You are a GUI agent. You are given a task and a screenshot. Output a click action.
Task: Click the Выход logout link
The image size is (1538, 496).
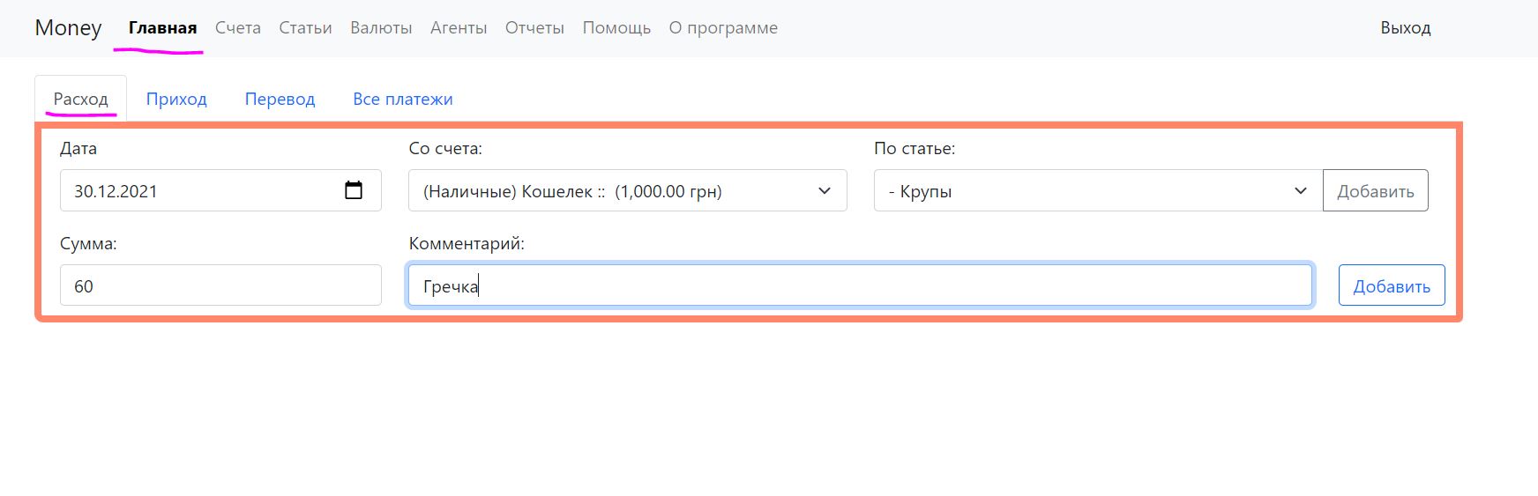tap(1405, 28)
